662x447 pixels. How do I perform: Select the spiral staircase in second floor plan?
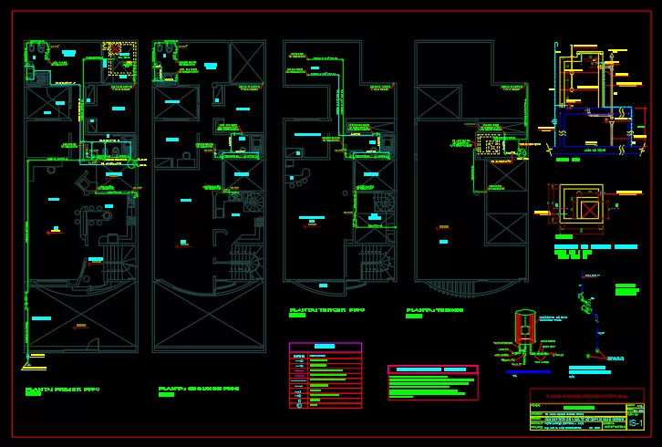tap(254, 202)
